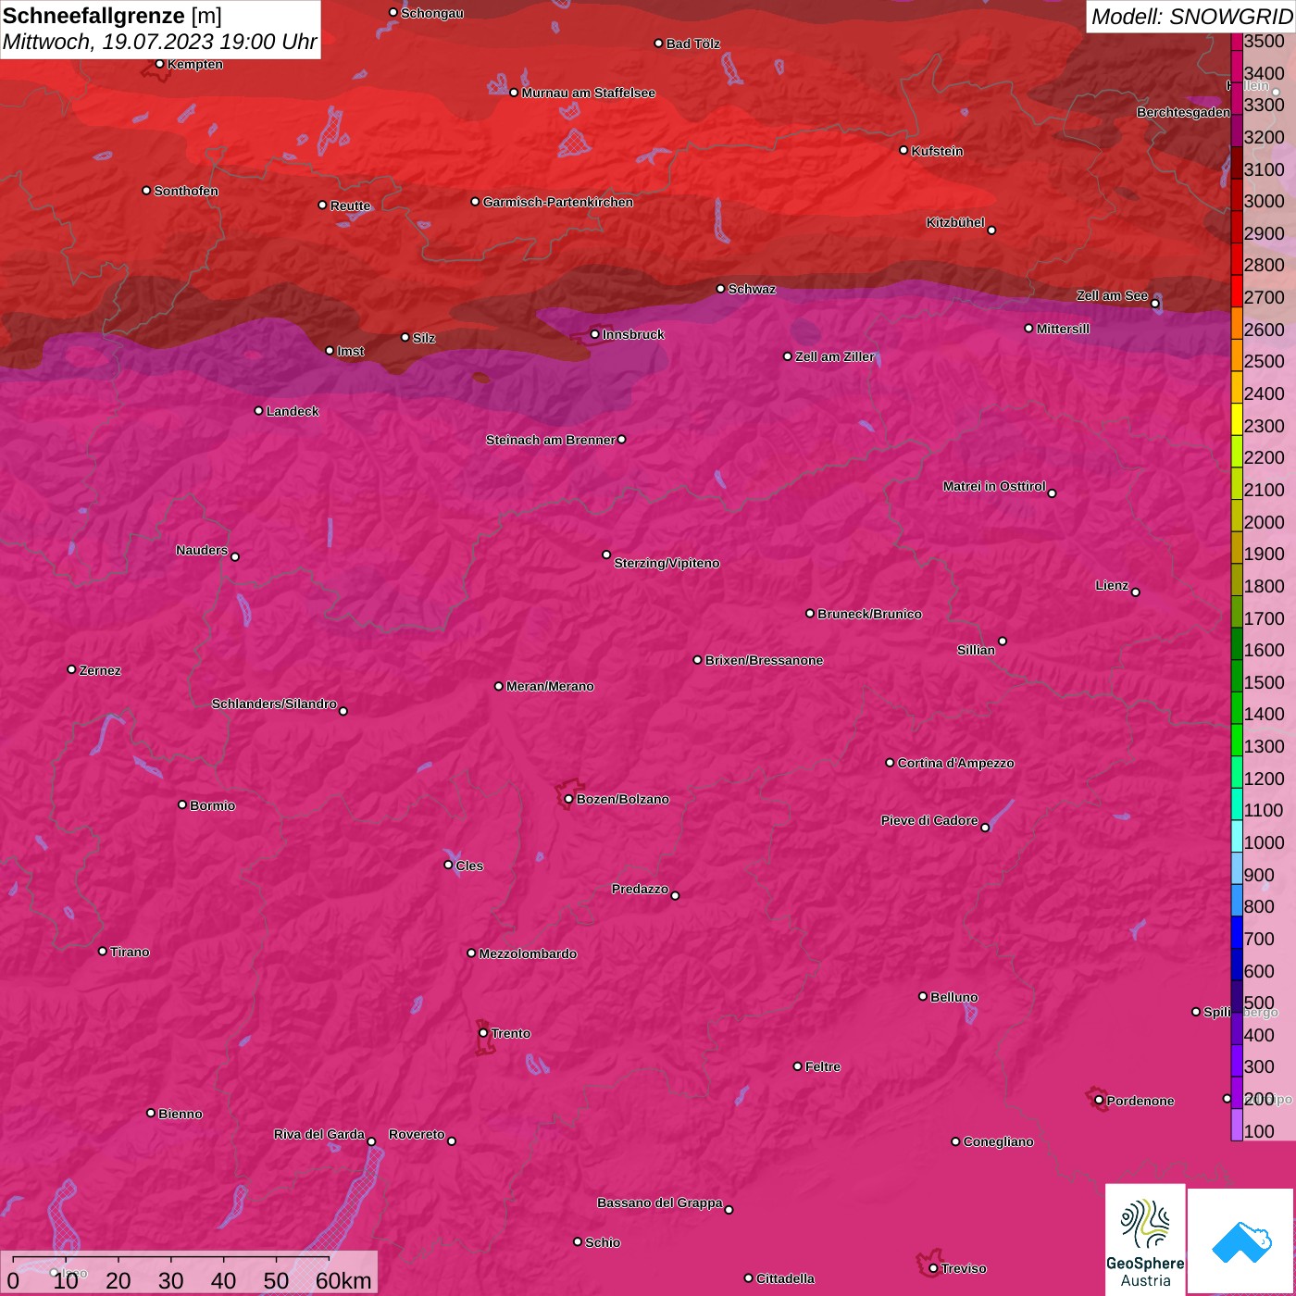Select the Trento city marker
1296x1296 pixels.
click(483, 1033)
